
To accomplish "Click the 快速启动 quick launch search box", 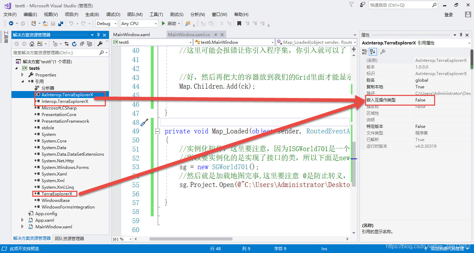I will 403,5.
